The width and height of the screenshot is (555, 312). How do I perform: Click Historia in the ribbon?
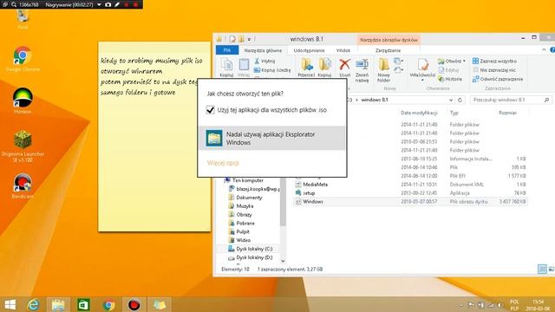pyautogui.click(x=450, y=79)
